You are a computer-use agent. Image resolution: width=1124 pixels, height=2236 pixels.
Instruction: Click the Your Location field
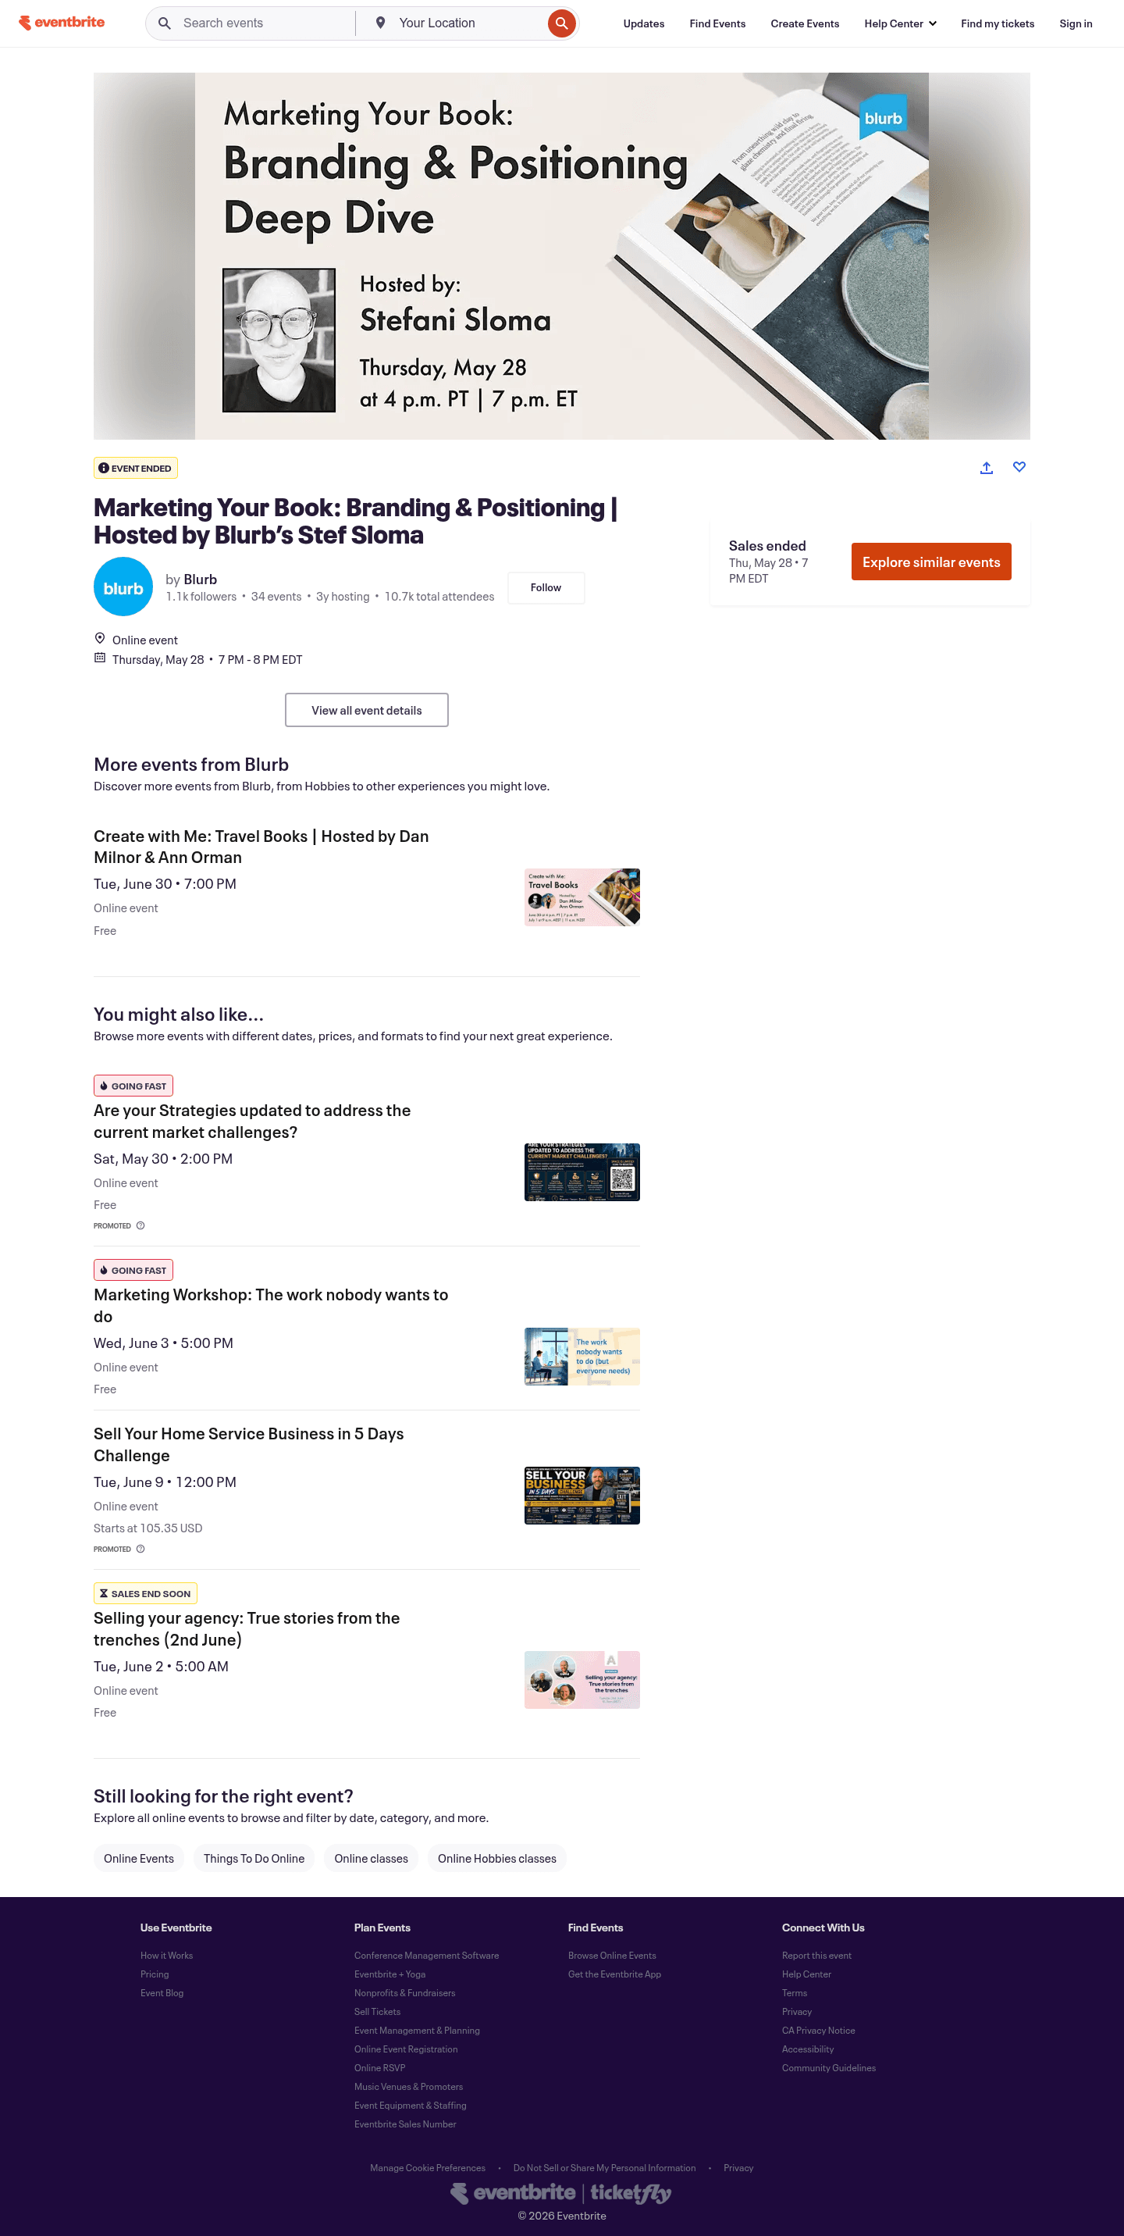(468, 23)
